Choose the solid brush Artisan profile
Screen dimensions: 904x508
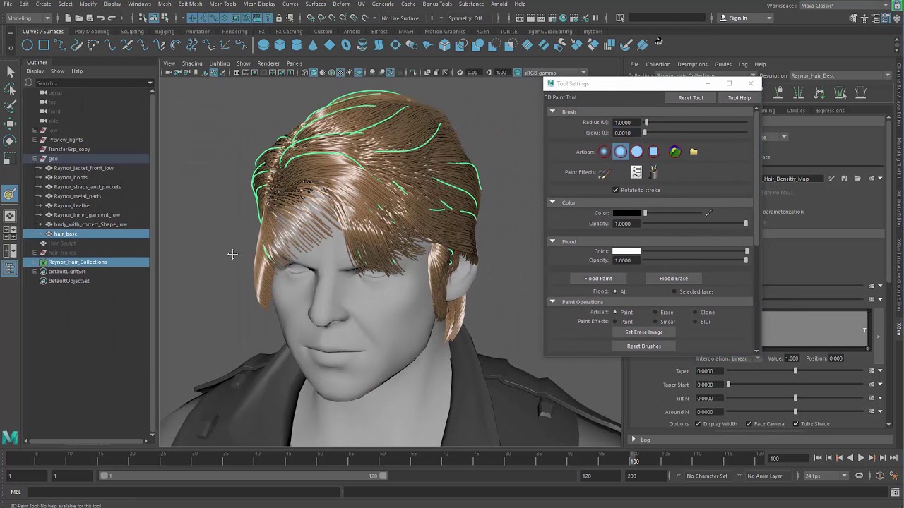coord(636,151)
